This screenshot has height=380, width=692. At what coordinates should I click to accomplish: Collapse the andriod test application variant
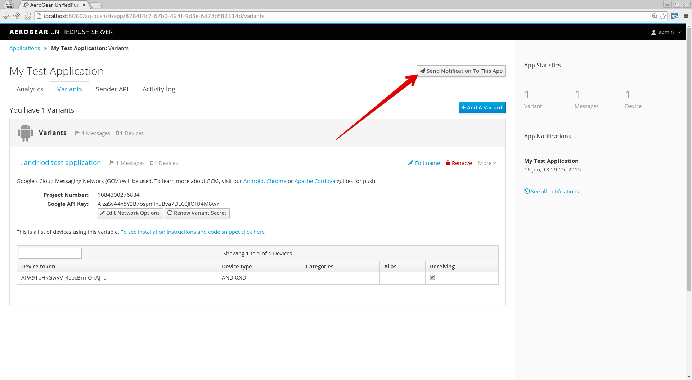(x=19, y=162)
